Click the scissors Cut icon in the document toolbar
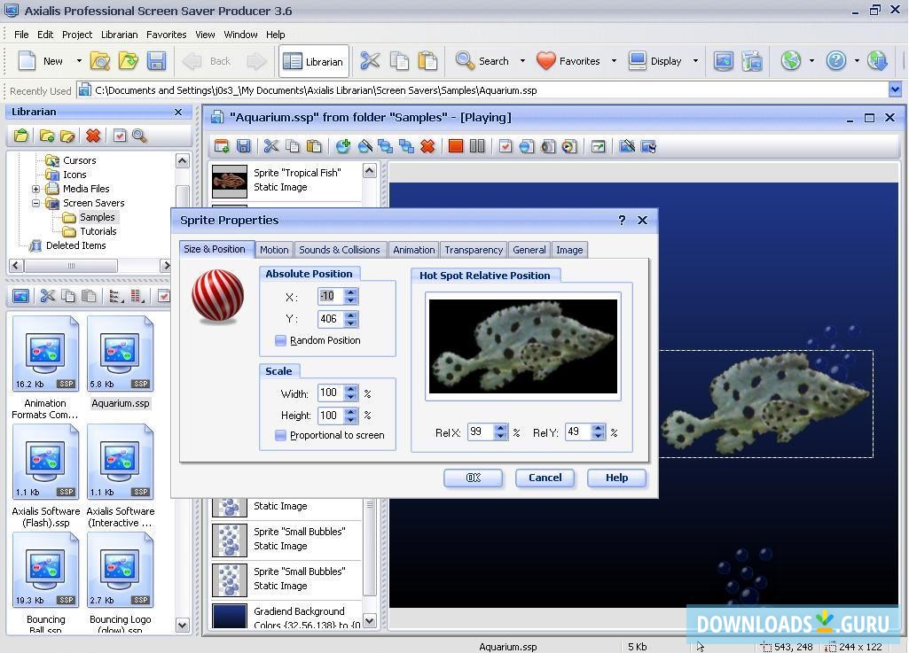909x653 pixels. [271, 146]
